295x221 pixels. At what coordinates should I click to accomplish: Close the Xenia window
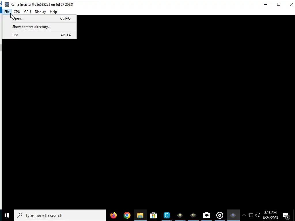click(292, 4)
